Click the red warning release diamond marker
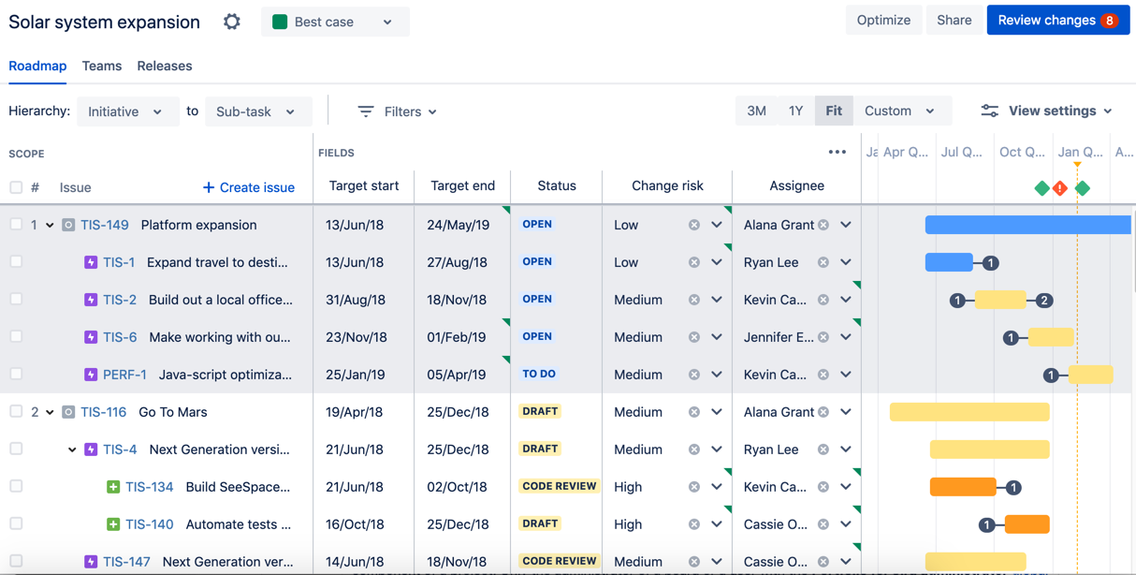 coord(1060,188)
